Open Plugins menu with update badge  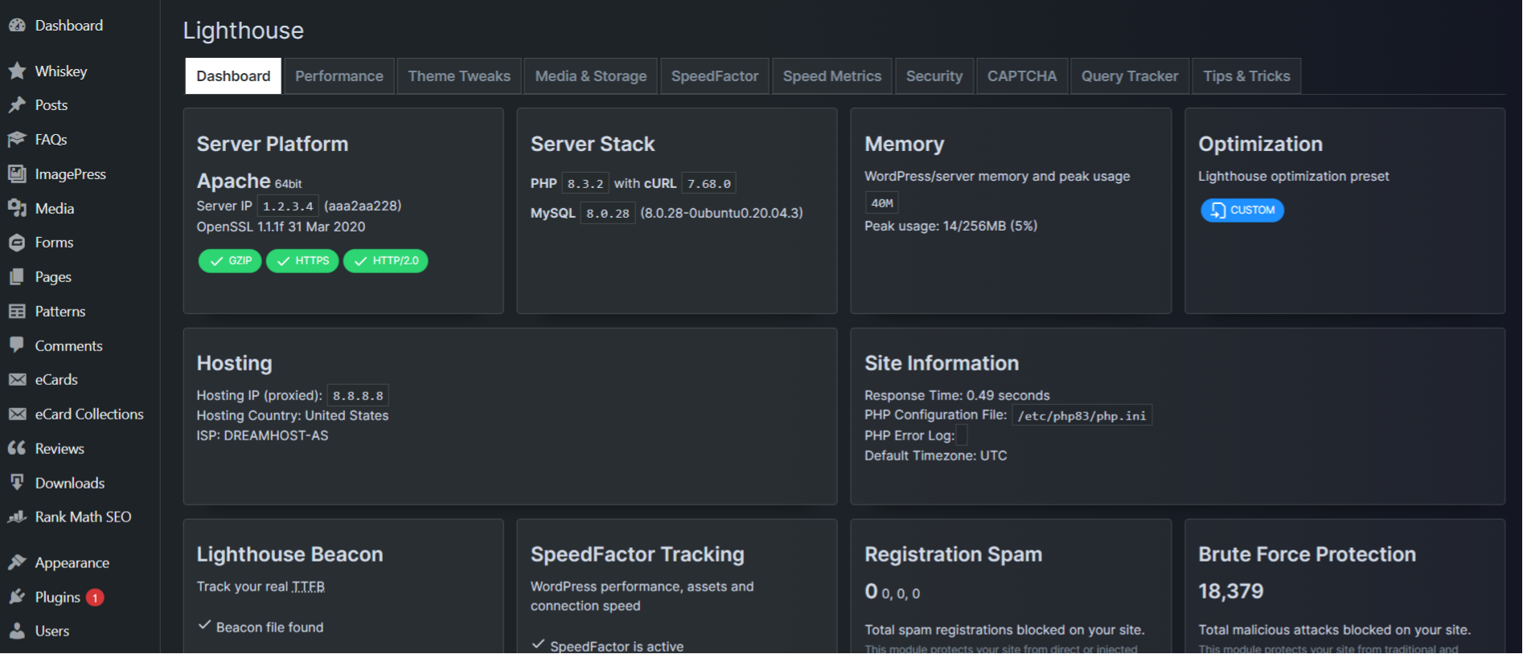pyautogui.click(x=58, y=597)
